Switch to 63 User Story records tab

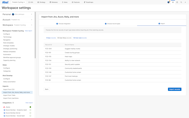click(64, 38)
